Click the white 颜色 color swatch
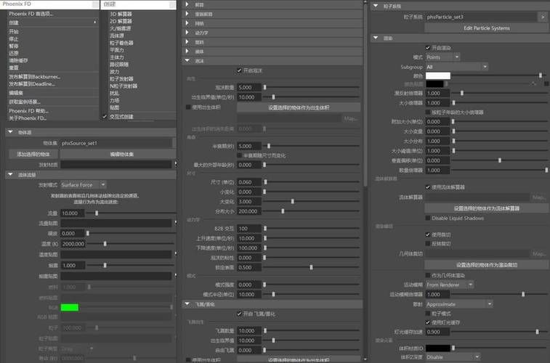 (x=438, y=76)
